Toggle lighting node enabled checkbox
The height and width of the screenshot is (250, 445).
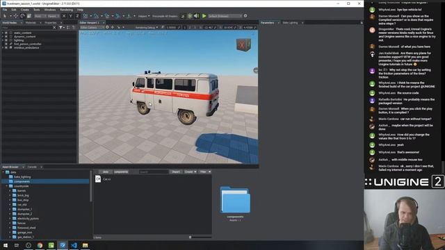(x=6, y=40)
